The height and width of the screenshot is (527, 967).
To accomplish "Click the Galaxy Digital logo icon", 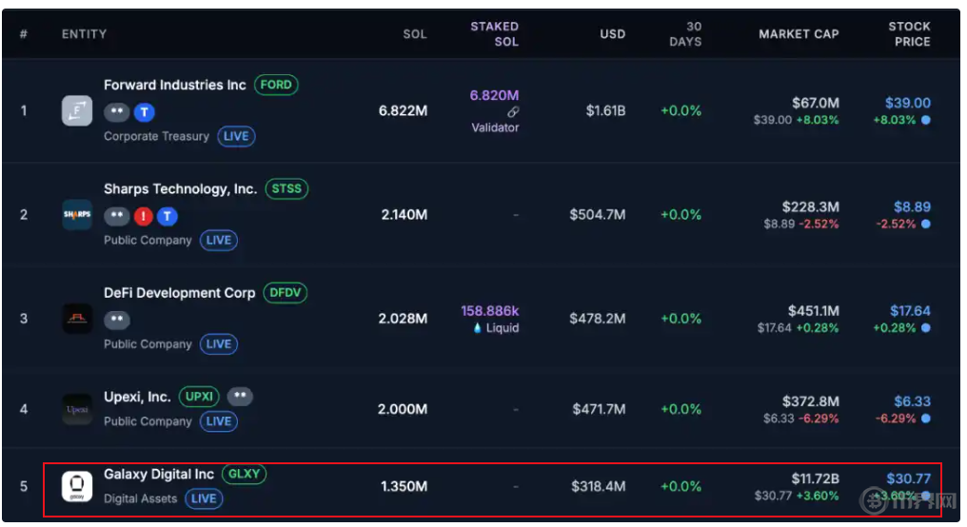I will tap(77, 486).
